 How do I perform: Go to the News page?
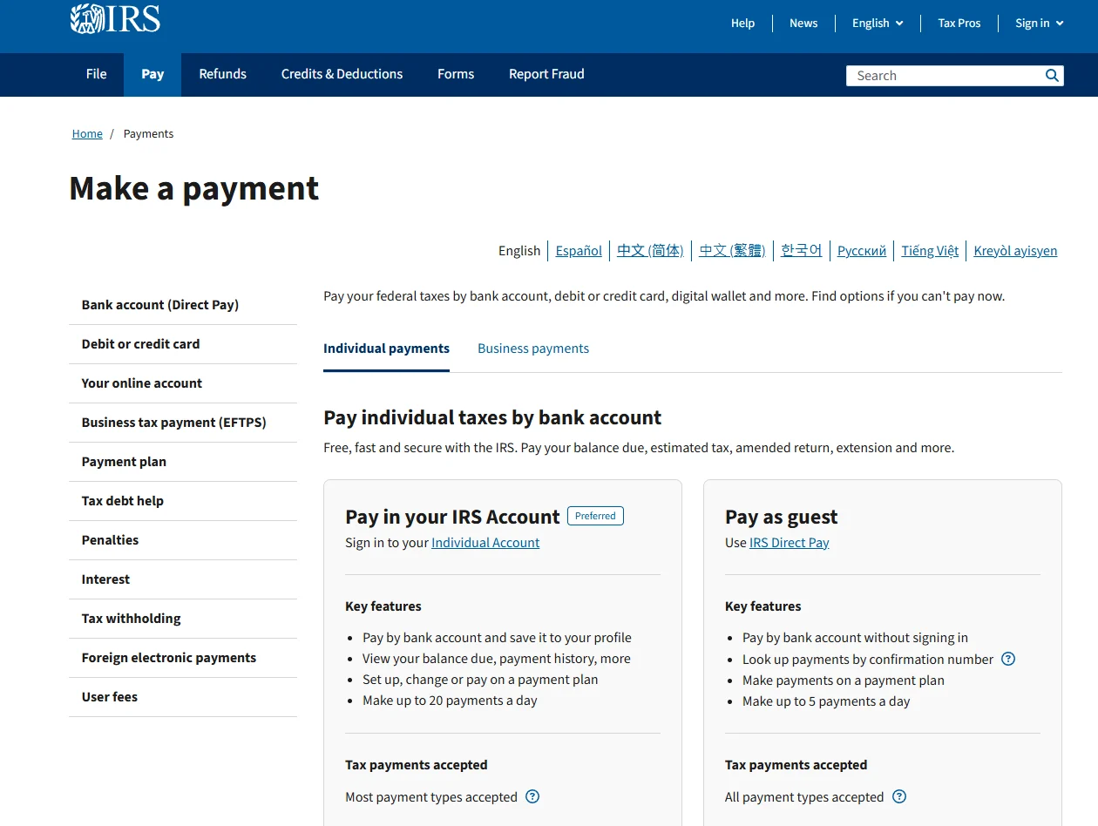803,24
